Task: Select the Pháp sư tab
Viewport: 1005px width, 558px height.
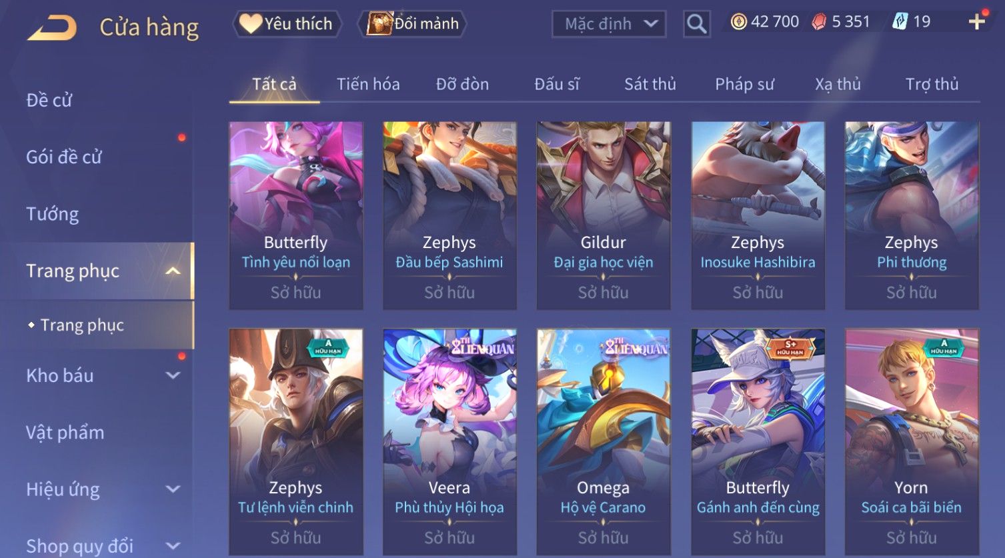Action: [744, 84]
